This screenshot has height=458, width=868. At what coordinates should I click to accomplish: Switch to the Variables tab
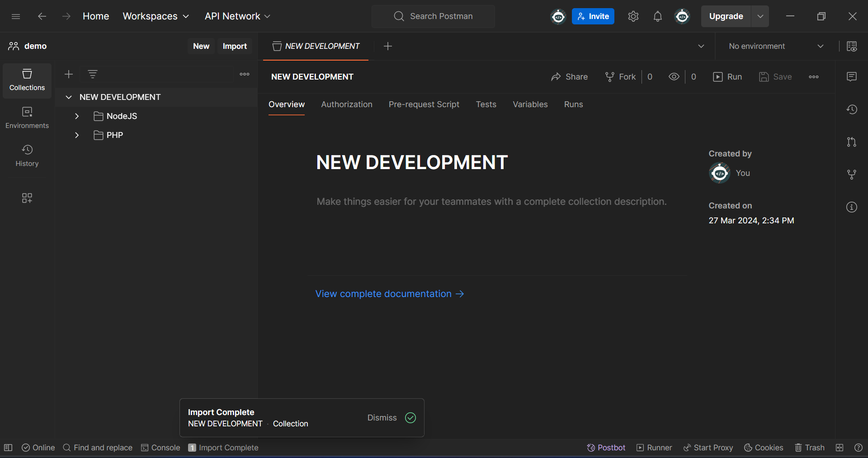(x=530, y=104)
